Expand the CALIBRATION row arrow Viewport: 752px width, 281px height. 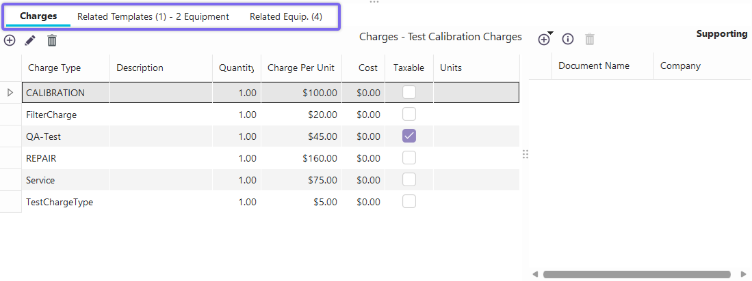(x=10, y=92)
